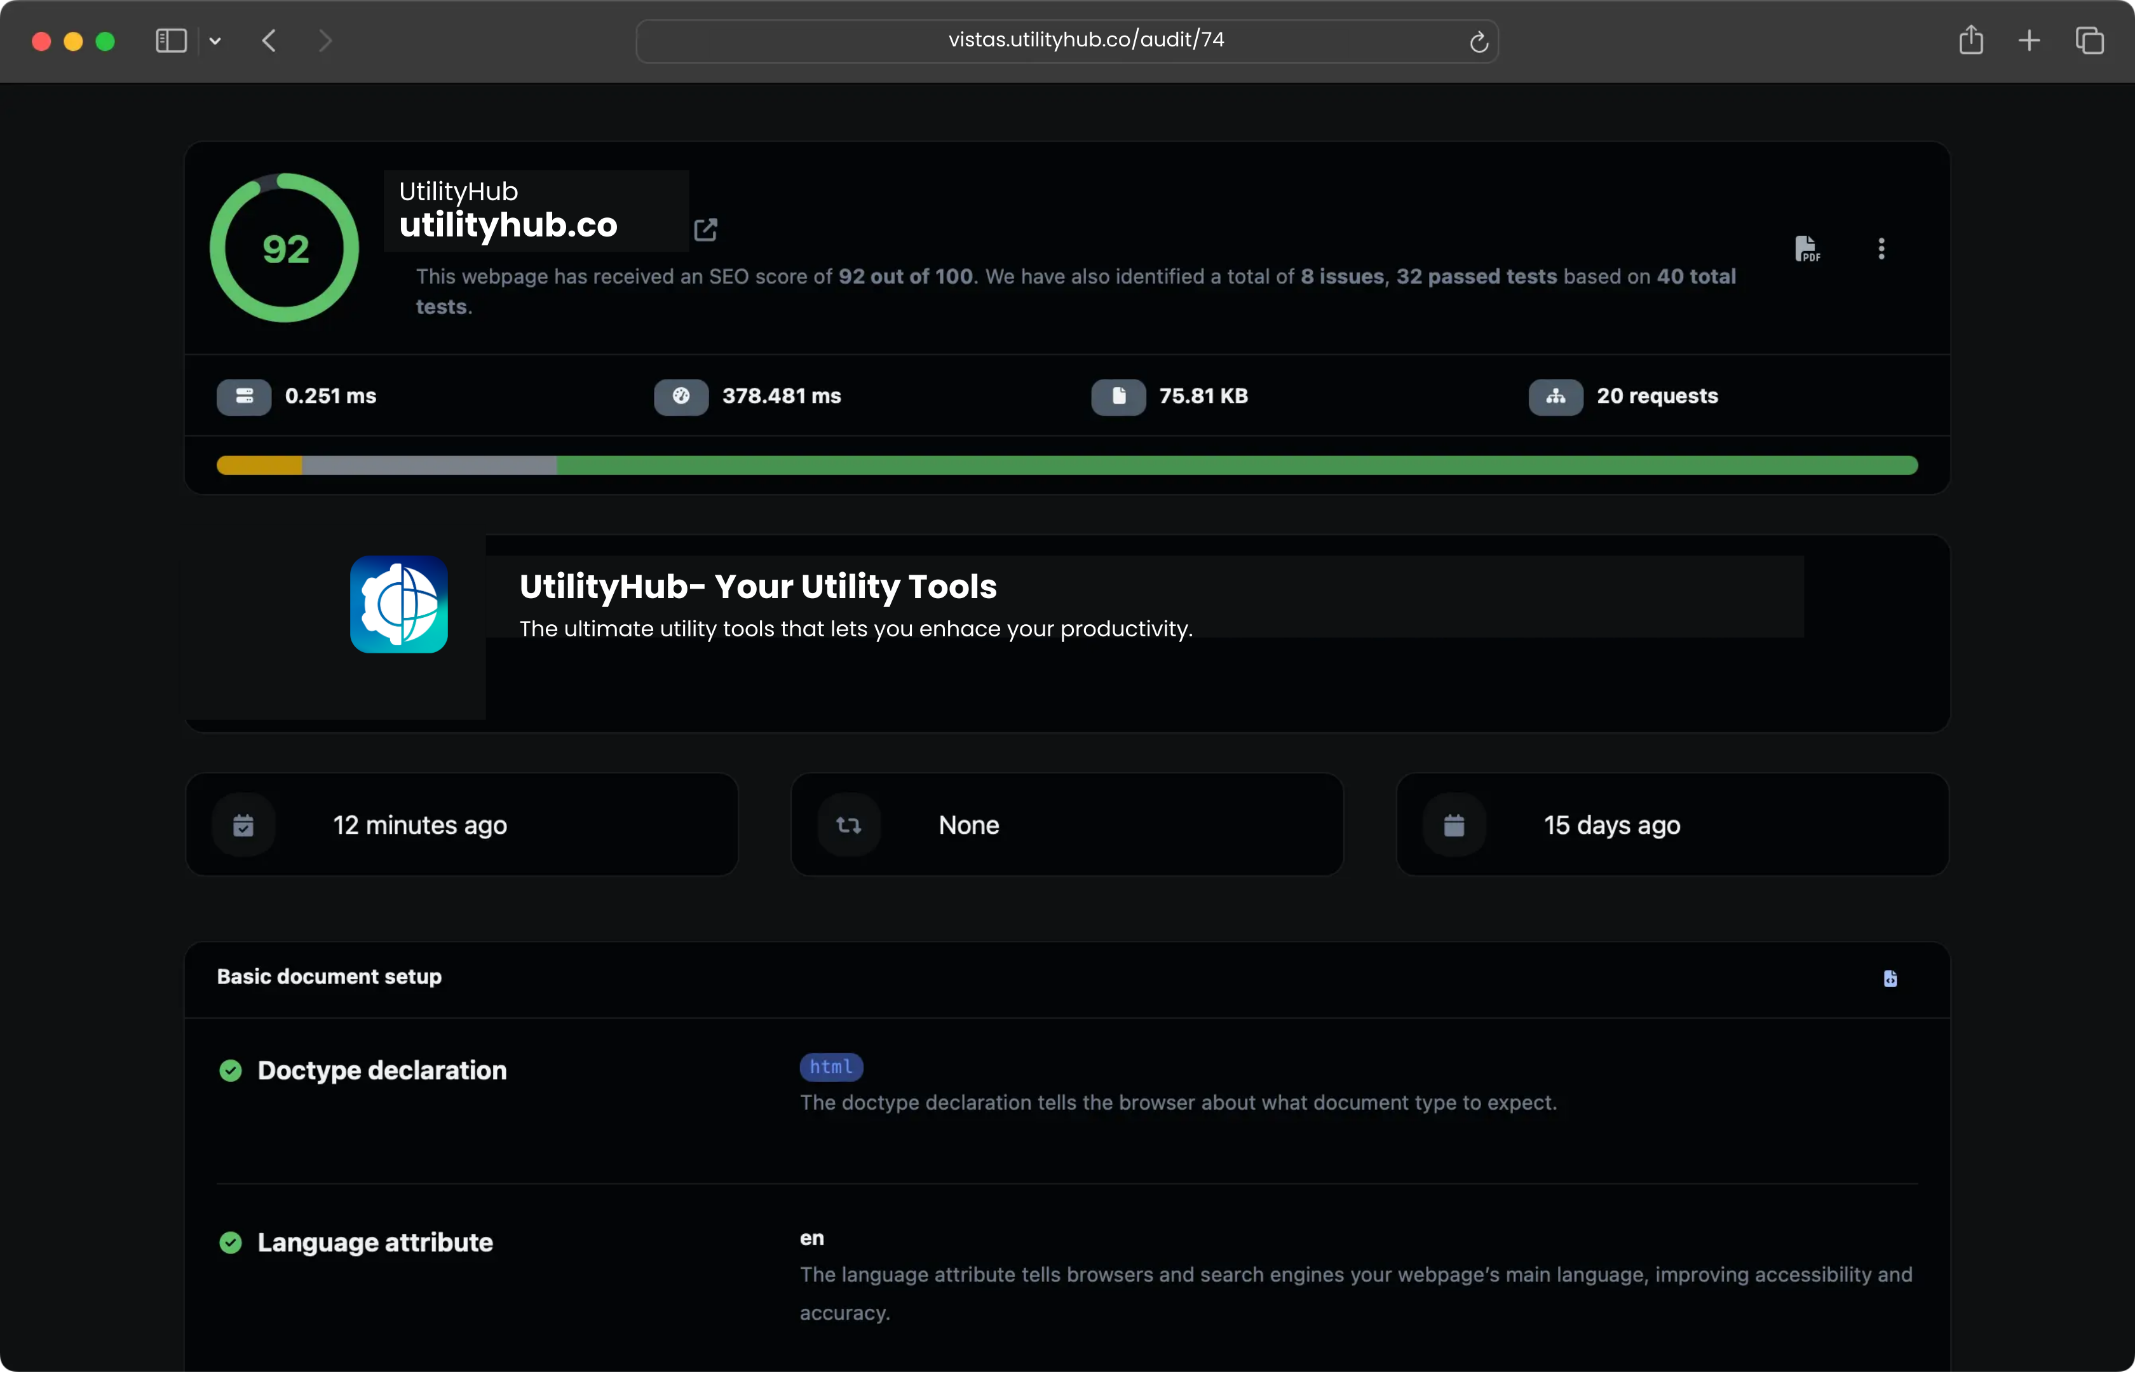
Task: Click the green segment of results bar
Action: point(1237,465)
